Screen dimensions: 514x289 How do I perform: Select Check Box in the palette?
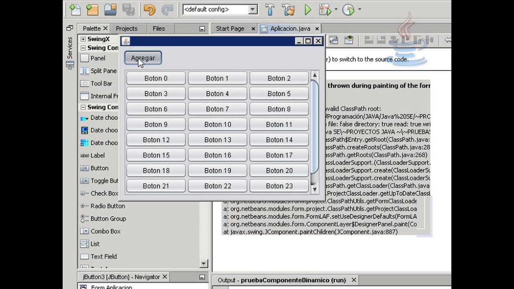pos(99,193)
